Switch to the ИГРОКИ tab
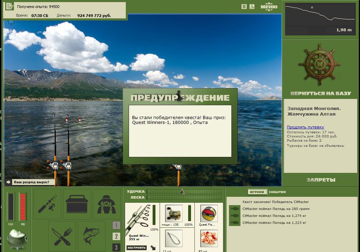 [257, 192]
